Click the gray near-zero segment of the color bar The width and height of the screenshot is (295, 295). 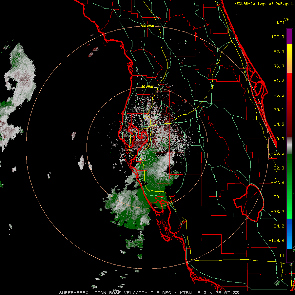click(x=289, y=145)
